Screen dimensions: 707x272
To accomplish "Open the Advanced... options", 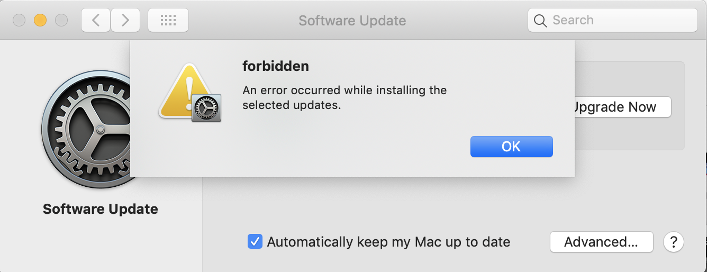I will click(x=602, y=242).
